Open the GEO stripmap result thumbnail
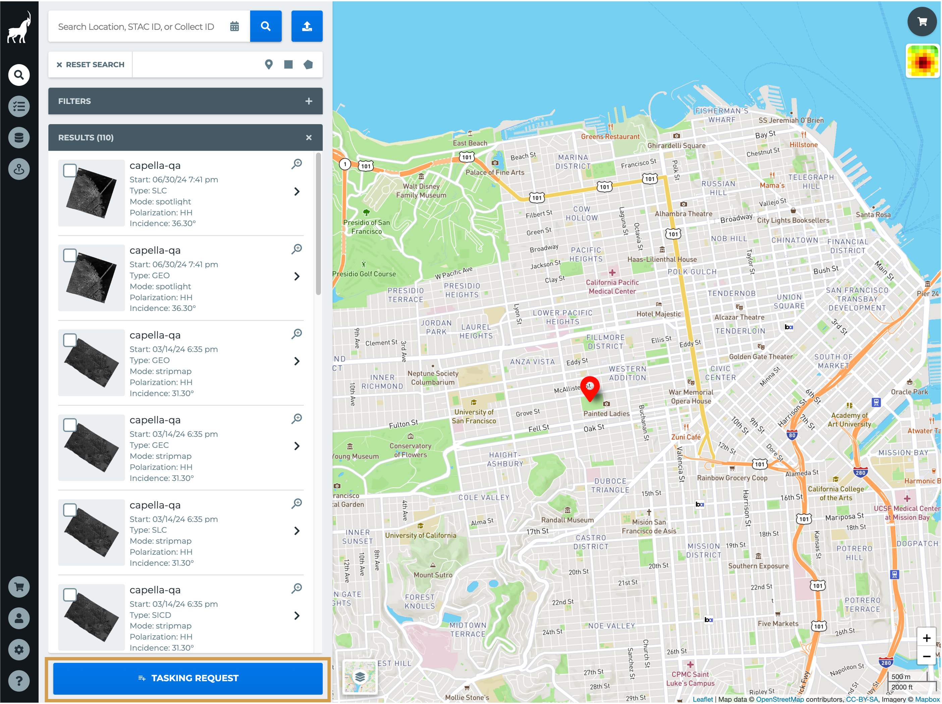 91,363
